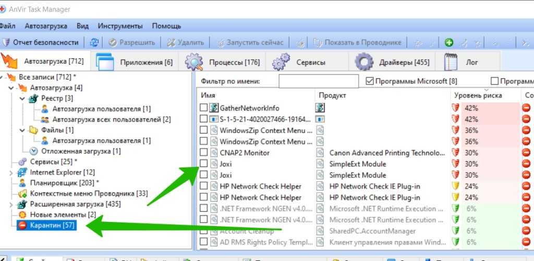The width and height of the screenshot is (534, 261).
Task: Click the Расширенная загрузка [435] icon
Action: click(22, 204)
